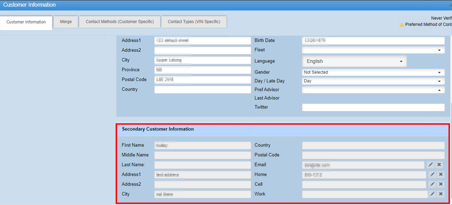Screen dimensions: 452x205
Task: Click the Twitter input field
Action: (373, 107)
